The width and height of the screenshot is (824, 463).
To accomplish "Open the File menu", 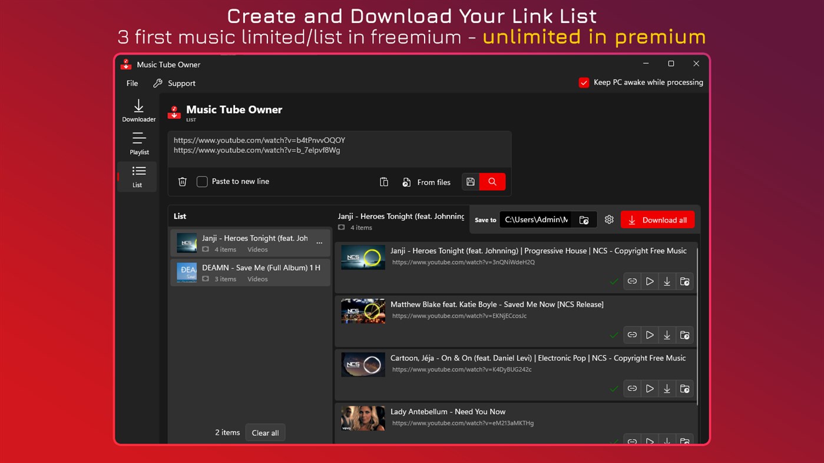I will click(x=131, y=83).
